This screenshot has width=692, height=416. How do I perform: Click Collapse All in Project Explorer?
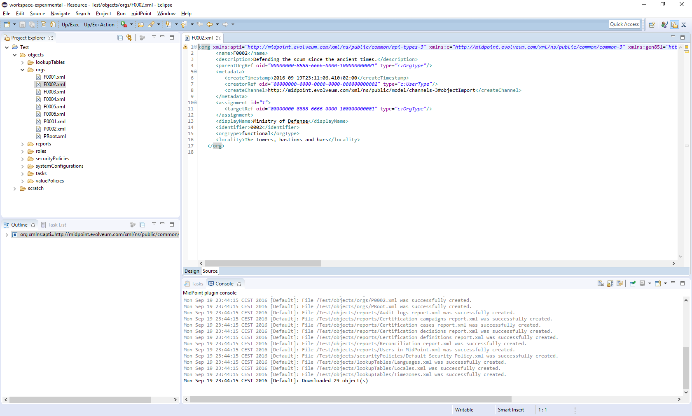click(x=120, y=37)
